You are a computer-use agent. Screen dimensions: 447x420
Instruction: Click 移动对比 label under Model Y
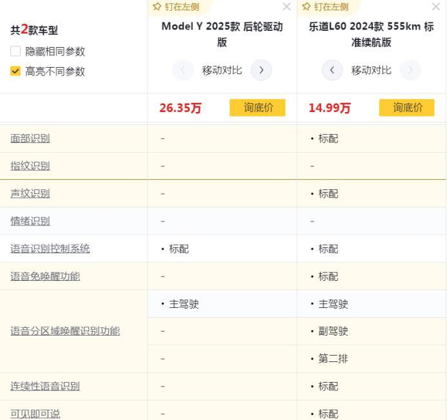pos(222,70)
